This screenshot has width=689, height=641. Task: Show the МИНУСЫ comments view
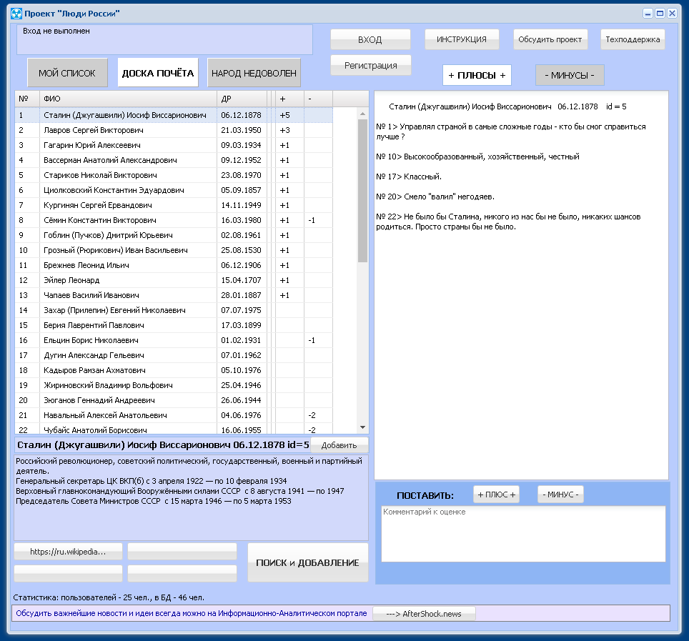[x=570, y=75]
